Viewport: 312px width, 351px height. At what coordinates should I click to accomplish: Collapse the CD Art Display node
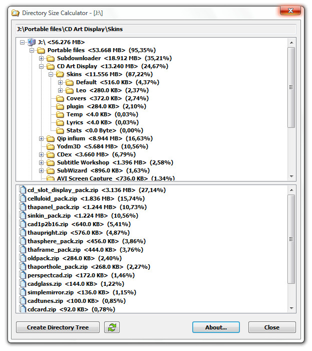pos(41,67)
